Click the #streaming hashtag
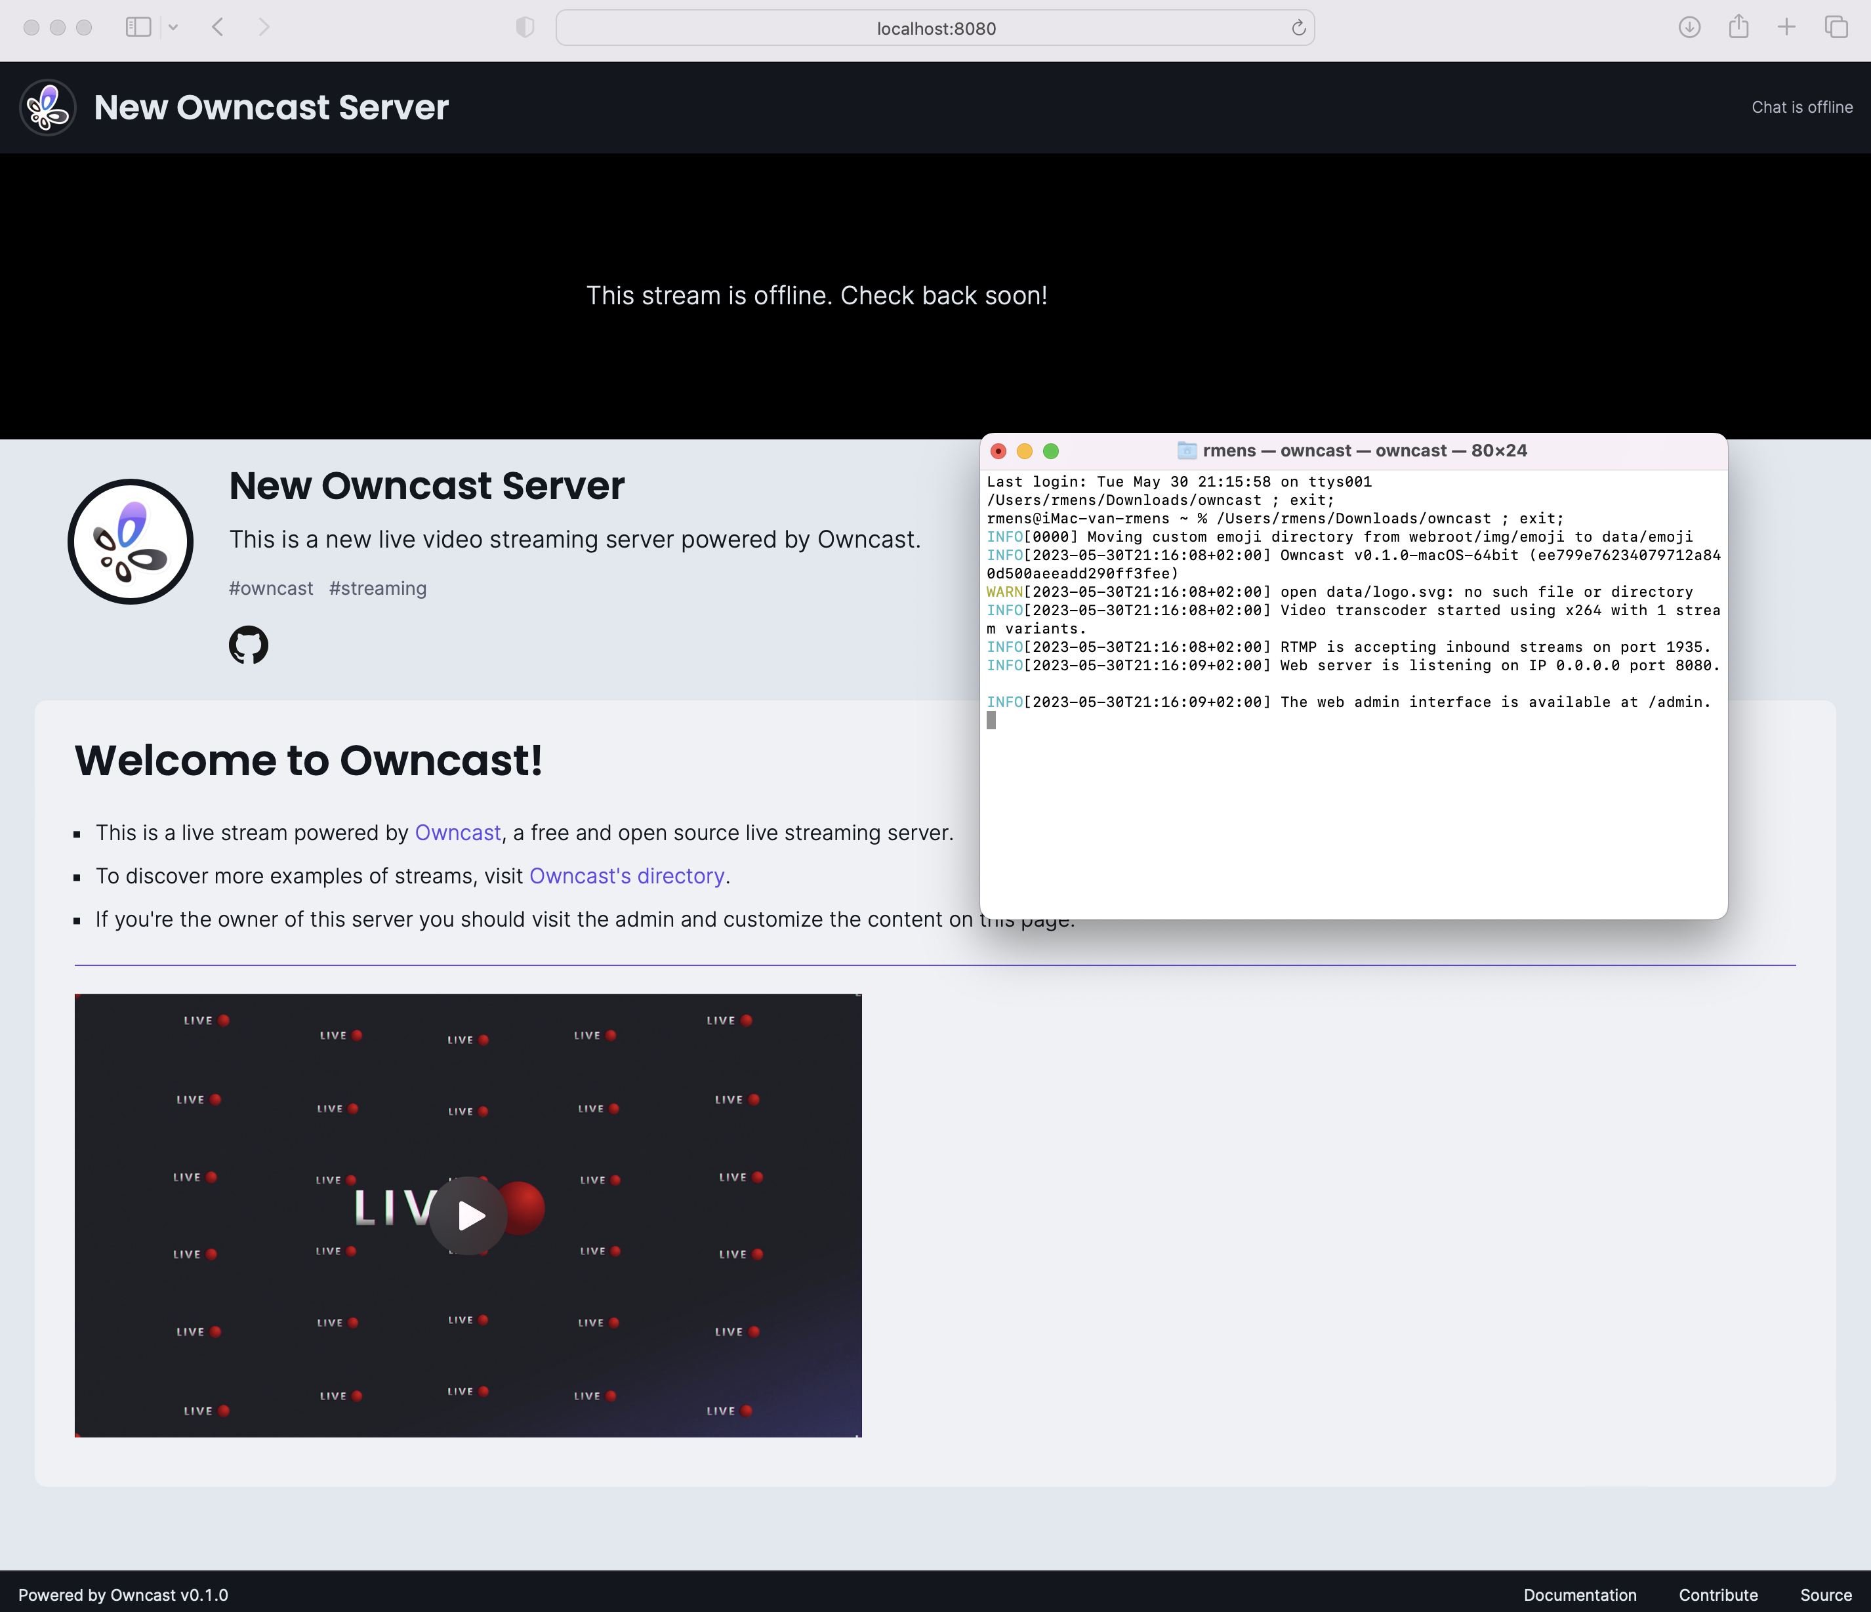This screenshot has height=1612, width=1871. [x=377, y=588]
